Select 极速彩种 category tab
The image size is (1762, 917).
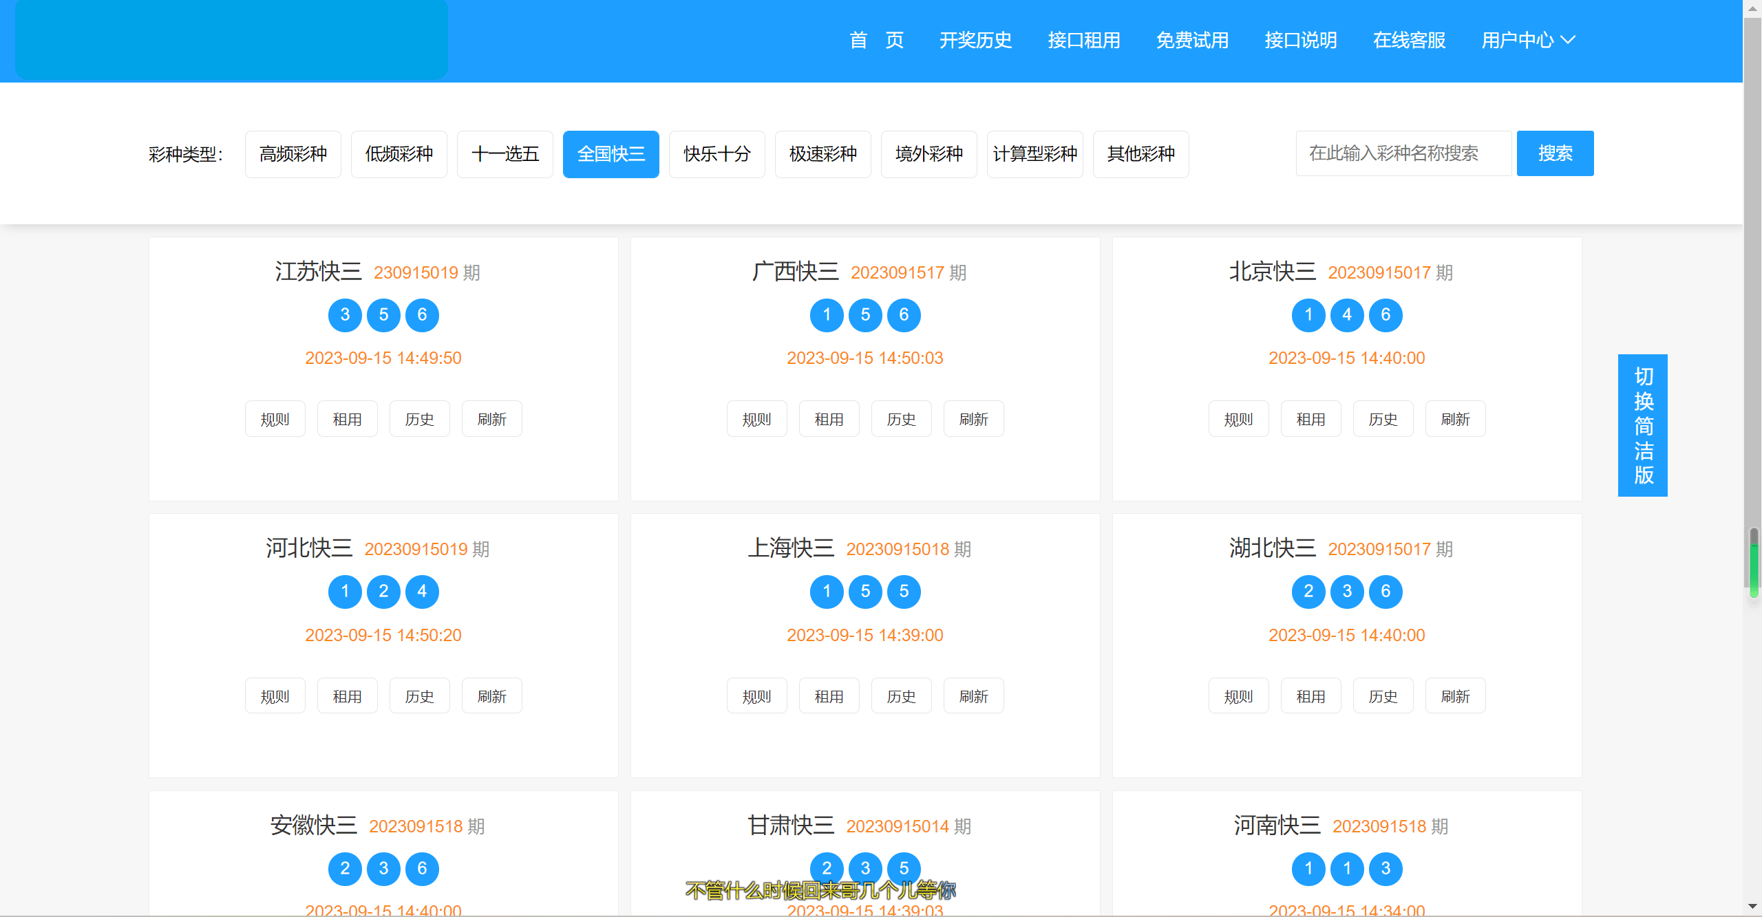tap(823, 154)
